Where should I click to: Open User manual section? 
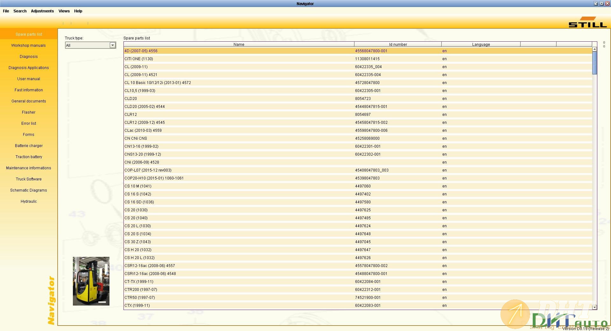tap(29, 79)
